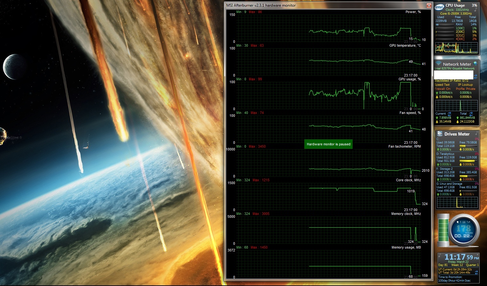Image resolution: width=487 pixels, height=286 pixels.
Task: Close the MSI Afterburner hardware monitor window
Action: click(x=429, y=5)
